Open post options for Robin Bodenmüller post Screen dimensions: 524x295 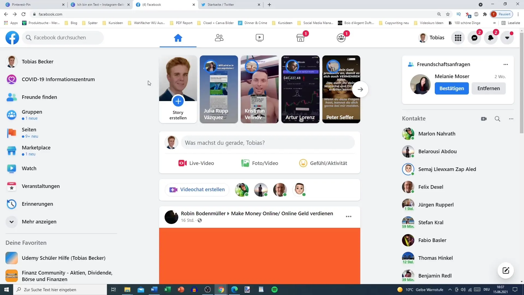(349, 217)
